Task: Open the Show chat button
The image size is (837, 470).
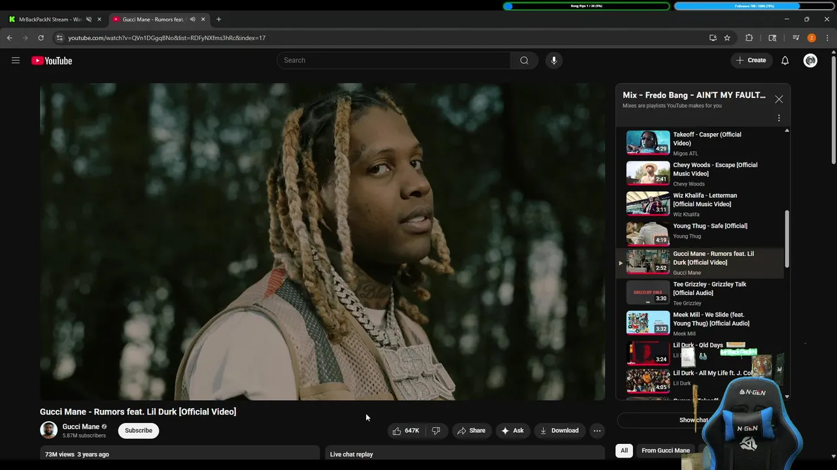Action: 693,420
